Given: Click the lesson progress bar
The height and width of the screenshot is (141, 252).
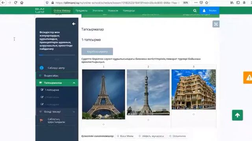Looking at the screenshot, I should click(x=57, y=55).
